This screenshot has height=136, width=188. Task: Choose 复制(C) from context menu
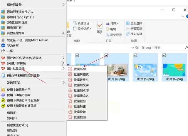click(x=12, y=118)
